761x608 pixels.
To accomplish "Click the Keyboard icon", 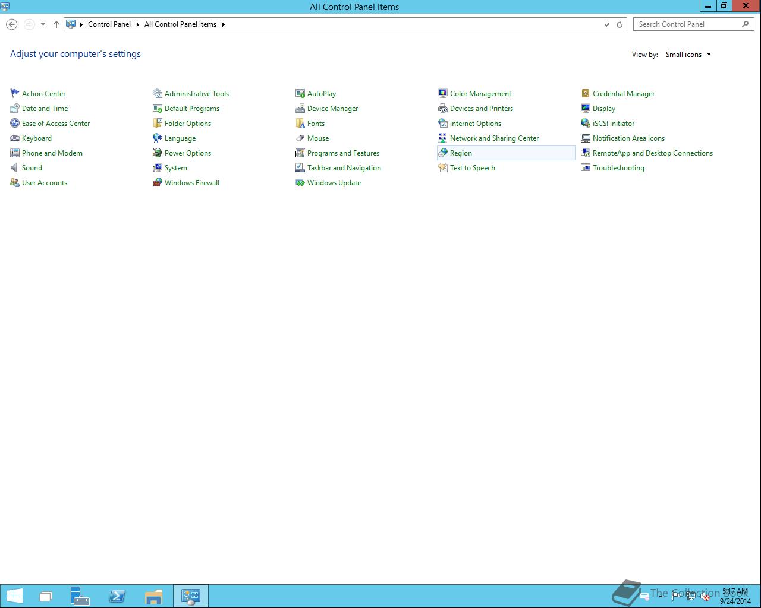I will pyautogui.click(x=15, y=138).
